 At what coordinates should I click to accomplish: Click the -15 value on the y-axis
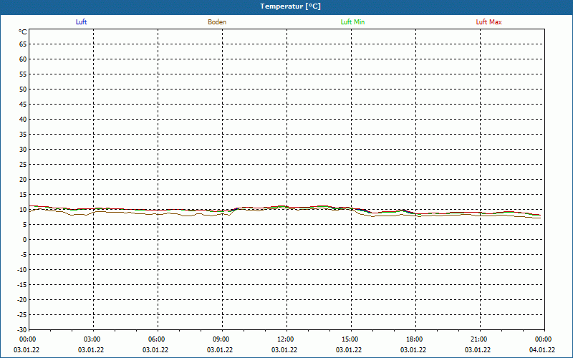point(22,285)
